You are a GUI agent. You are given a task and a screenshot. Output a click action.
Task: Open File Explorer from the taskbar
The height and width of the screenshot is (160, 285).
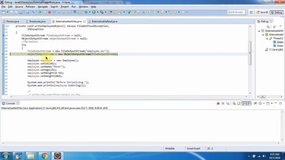31,156
